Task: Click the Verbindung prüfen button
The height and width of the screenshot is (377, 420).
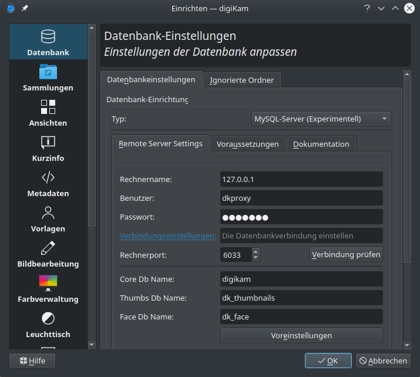Action: point(346,254)
